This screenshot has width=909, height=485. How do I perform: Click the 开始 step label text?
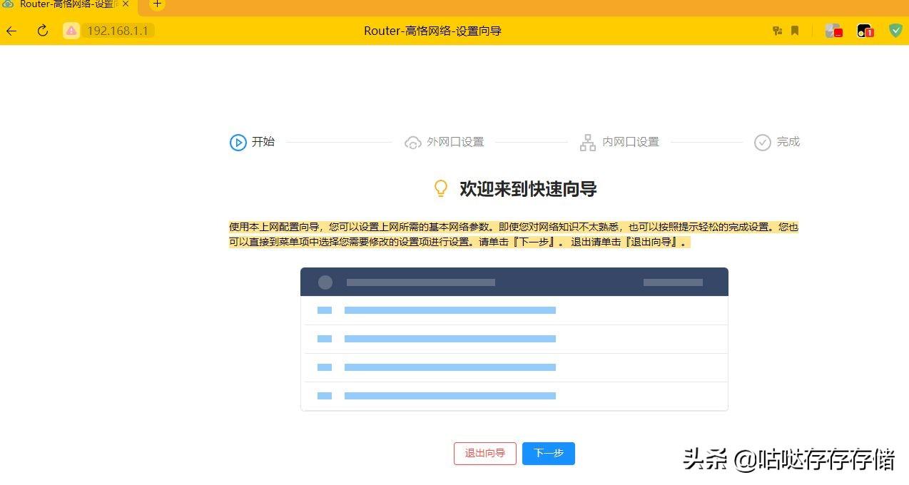[263, 142]
